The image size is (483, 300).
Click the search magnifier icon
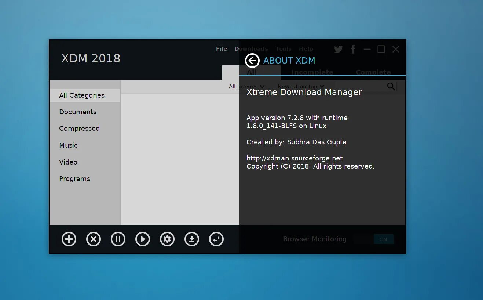[391, 87]
